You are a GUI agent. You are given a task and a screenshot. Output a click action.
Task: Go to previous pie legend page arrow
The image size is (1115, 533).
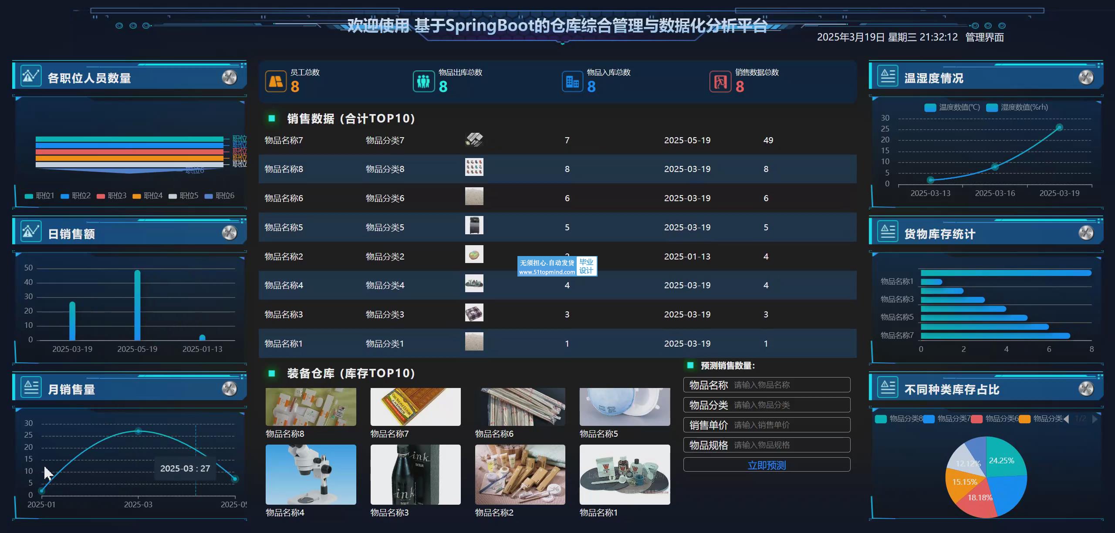coord(1066,419)
